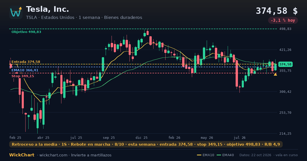This screenshot has width=307, height=161.
Task: Click the orange Retroceso a la media summary banner
Action: tap(146, 144)
